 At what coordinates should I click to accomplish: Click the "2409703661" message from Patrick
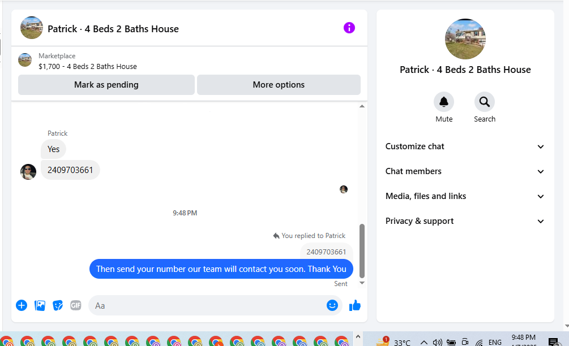70,170
